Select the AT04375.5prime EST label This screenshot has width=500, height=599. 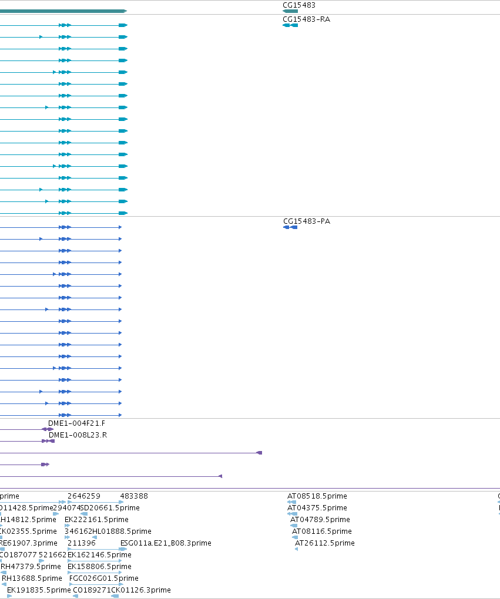[x=317, y=508]
